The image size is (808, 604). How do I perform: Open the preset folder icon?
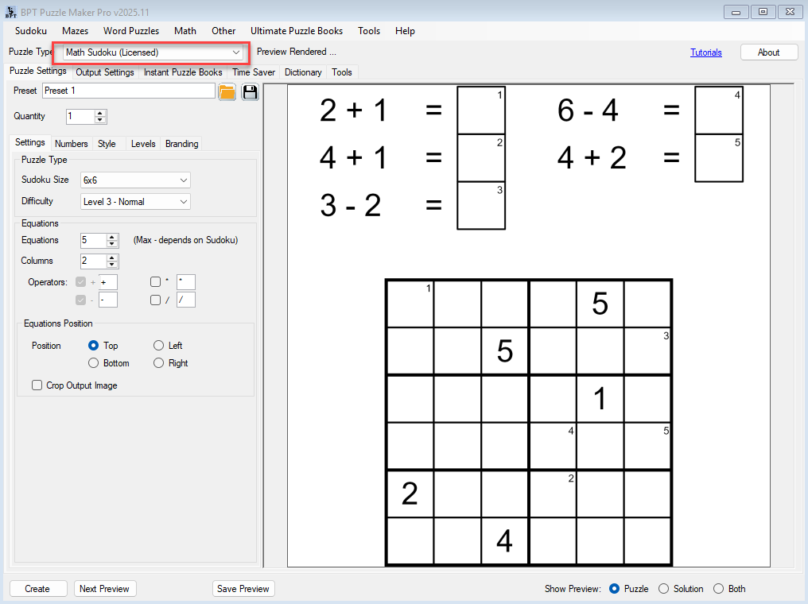(227, 91)
